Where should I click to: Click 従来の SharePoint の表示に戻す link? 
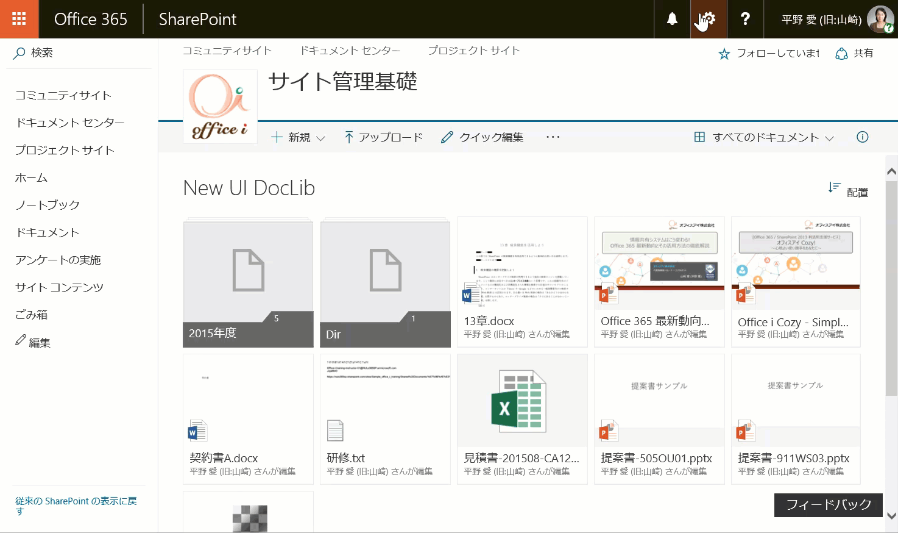[x=76, y=506]
